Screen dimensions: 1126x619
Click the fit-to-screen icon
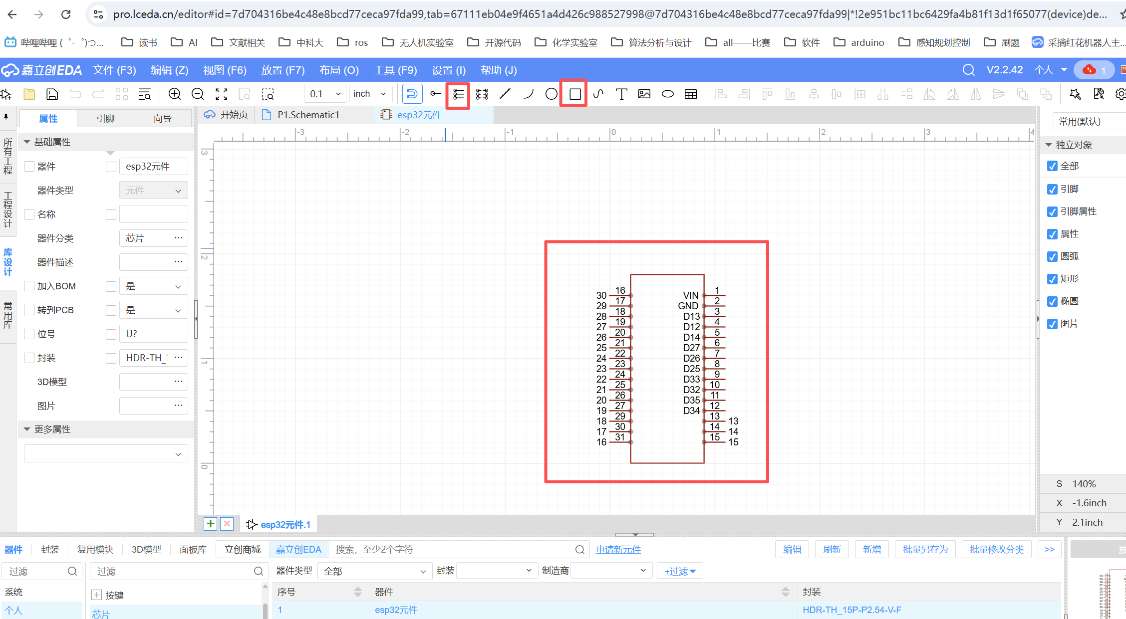coord(221,94)
